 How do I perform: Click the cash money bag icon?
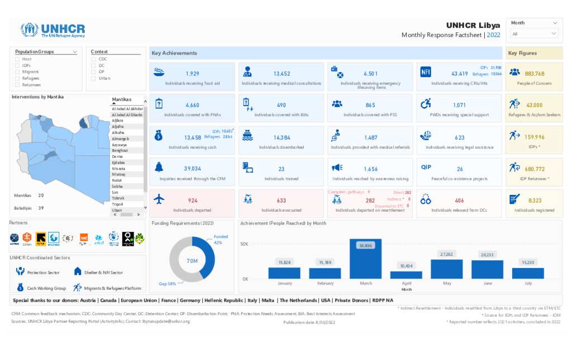pyautogui.click(x=158, y=135)
